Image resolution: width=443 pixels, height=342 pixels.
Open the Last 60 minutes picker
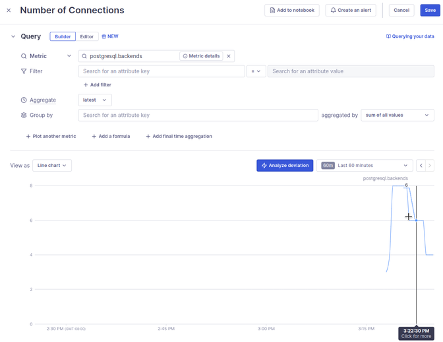(x=365, y=166)
